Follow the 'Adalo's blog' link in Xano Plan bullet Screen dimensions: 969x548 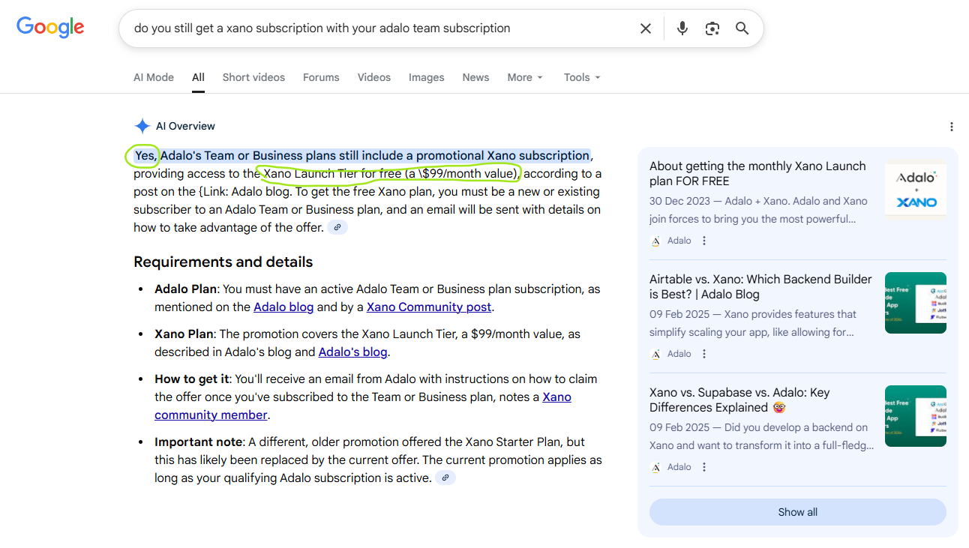352,352
